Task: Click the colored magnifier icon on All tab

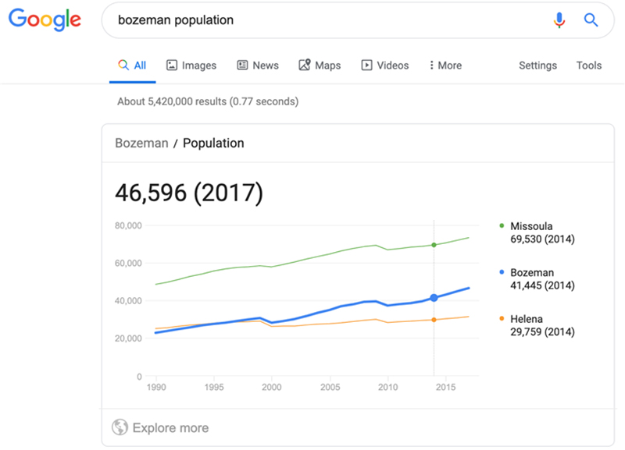Action: [x=123, y=65]
